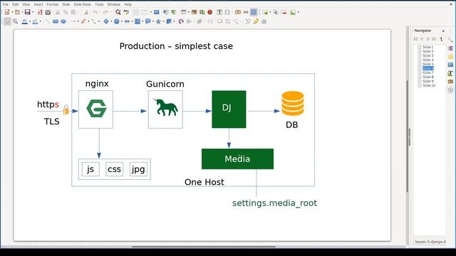Click the Find and Replace magnifier icon
Viewport: 456px width, 256px height.
pyautogui.click(x=118, y=12)
